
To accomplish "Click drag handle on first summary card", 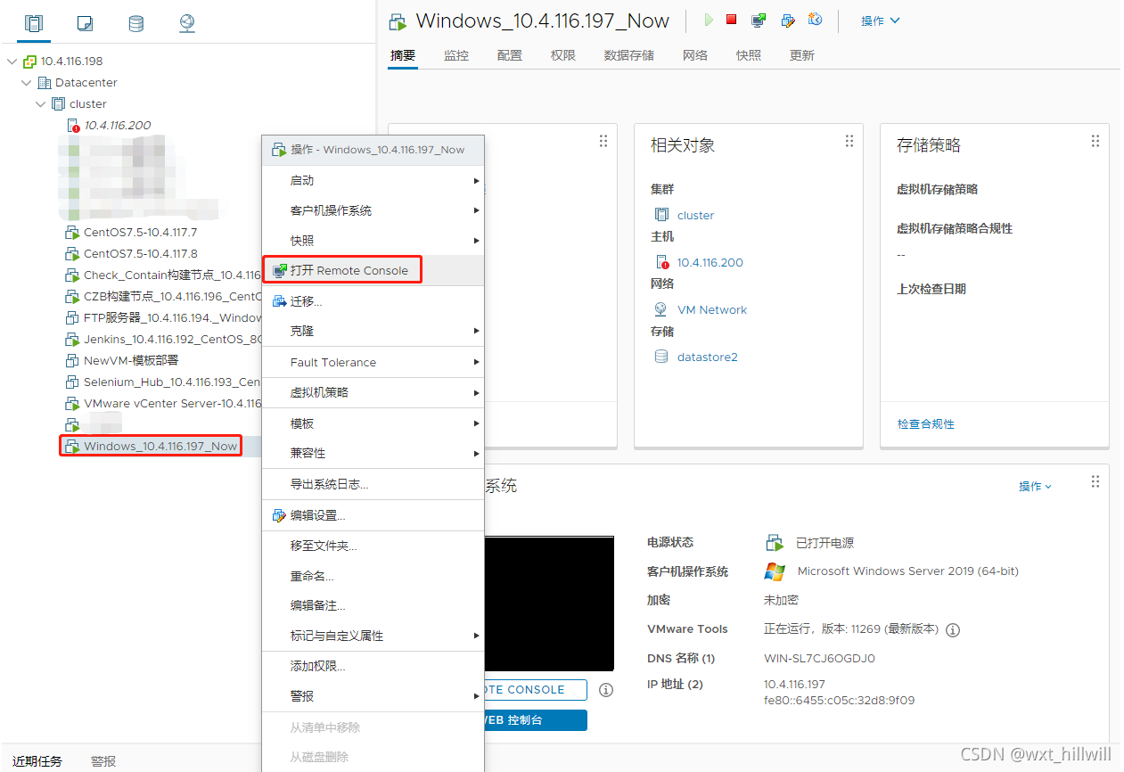I will click(603, 142).
